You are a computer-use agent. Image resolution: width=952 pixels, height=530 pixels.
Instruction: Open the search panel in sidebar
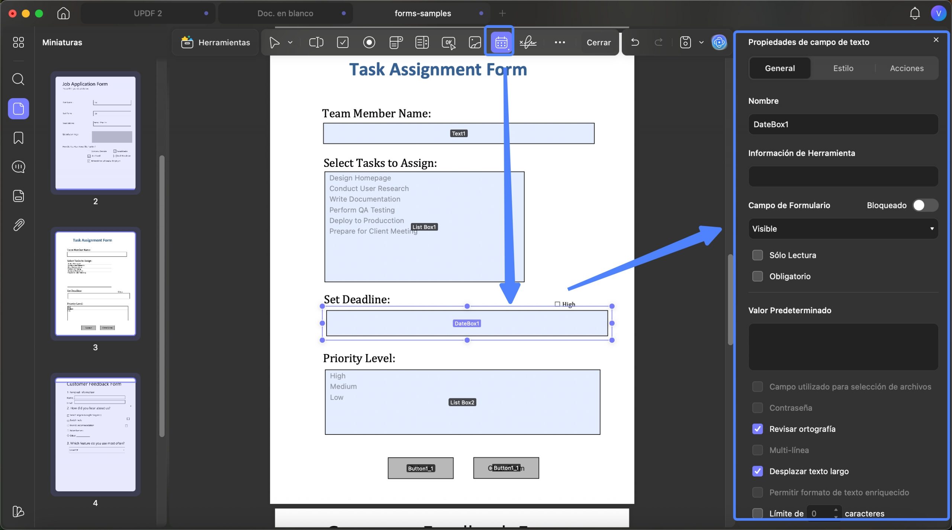pyautogui.click(x=18, y=79)
